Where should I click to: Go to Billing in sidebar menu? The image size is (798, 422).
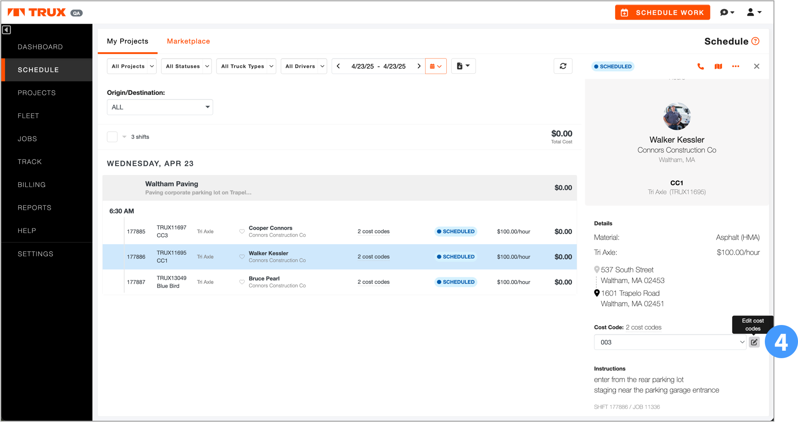pyautogui.click(x=32, y=184)
